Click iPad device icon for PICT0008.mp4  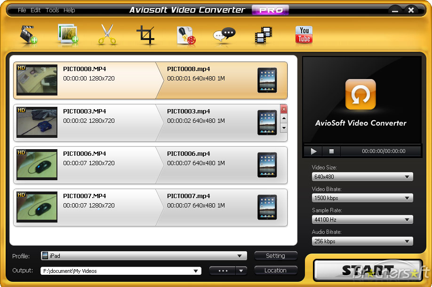267,80
